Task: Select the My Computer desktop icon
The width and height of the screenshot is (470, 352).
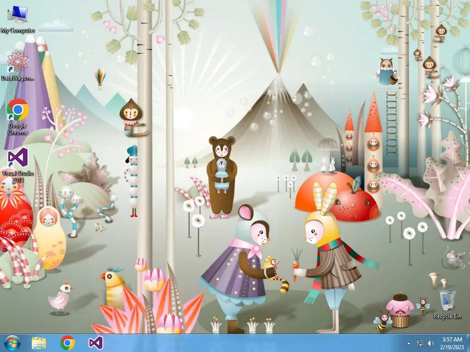Action: [x=18, y=19]
